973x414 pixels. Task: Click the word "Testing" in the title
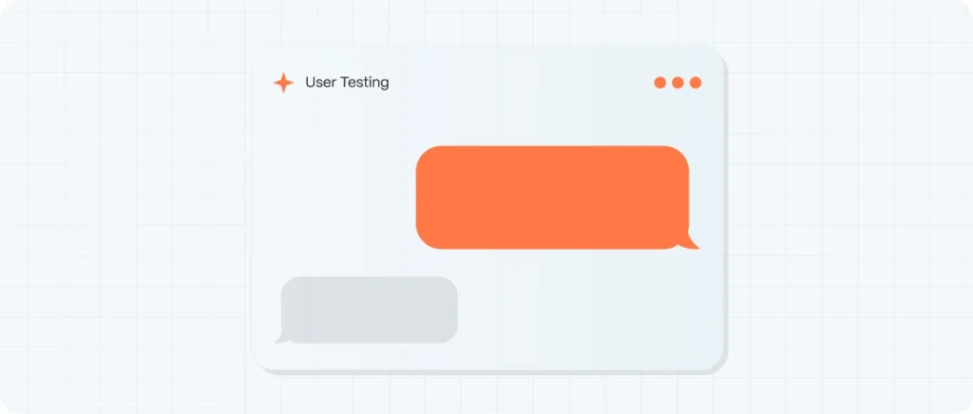click(x=364, y=83)
